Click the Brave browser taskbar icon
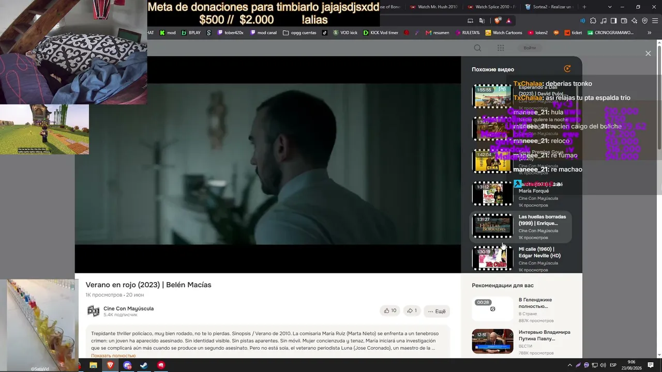662x372 pixels. (x=110, y=365)
